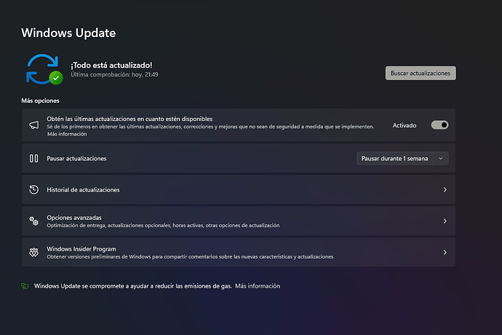Click the pause icon beside Pausar actualizaciones
The width and height of the screenshot is (502, 335).
pyautogui.click(x=34, y=158)
